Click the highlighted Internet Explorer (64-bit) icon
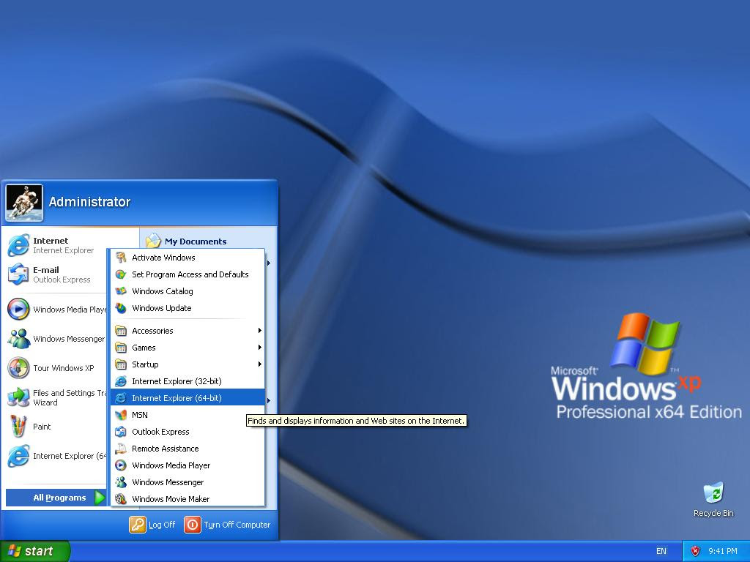Screen dimensions: 750x562 (121, 398)
